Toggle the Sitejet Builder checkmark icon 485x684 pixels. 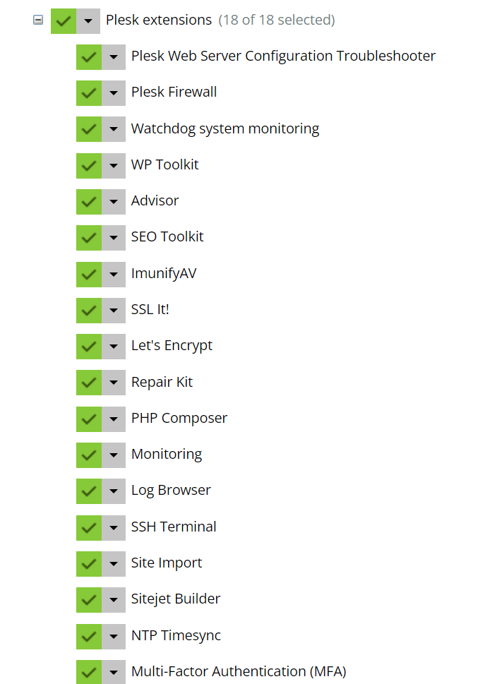pyautogui.click(x=88, y=599)
